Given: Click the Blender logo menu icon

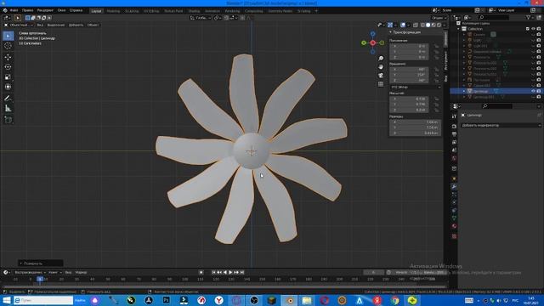Looking at the screenshot, I should (x=5, y=10).
